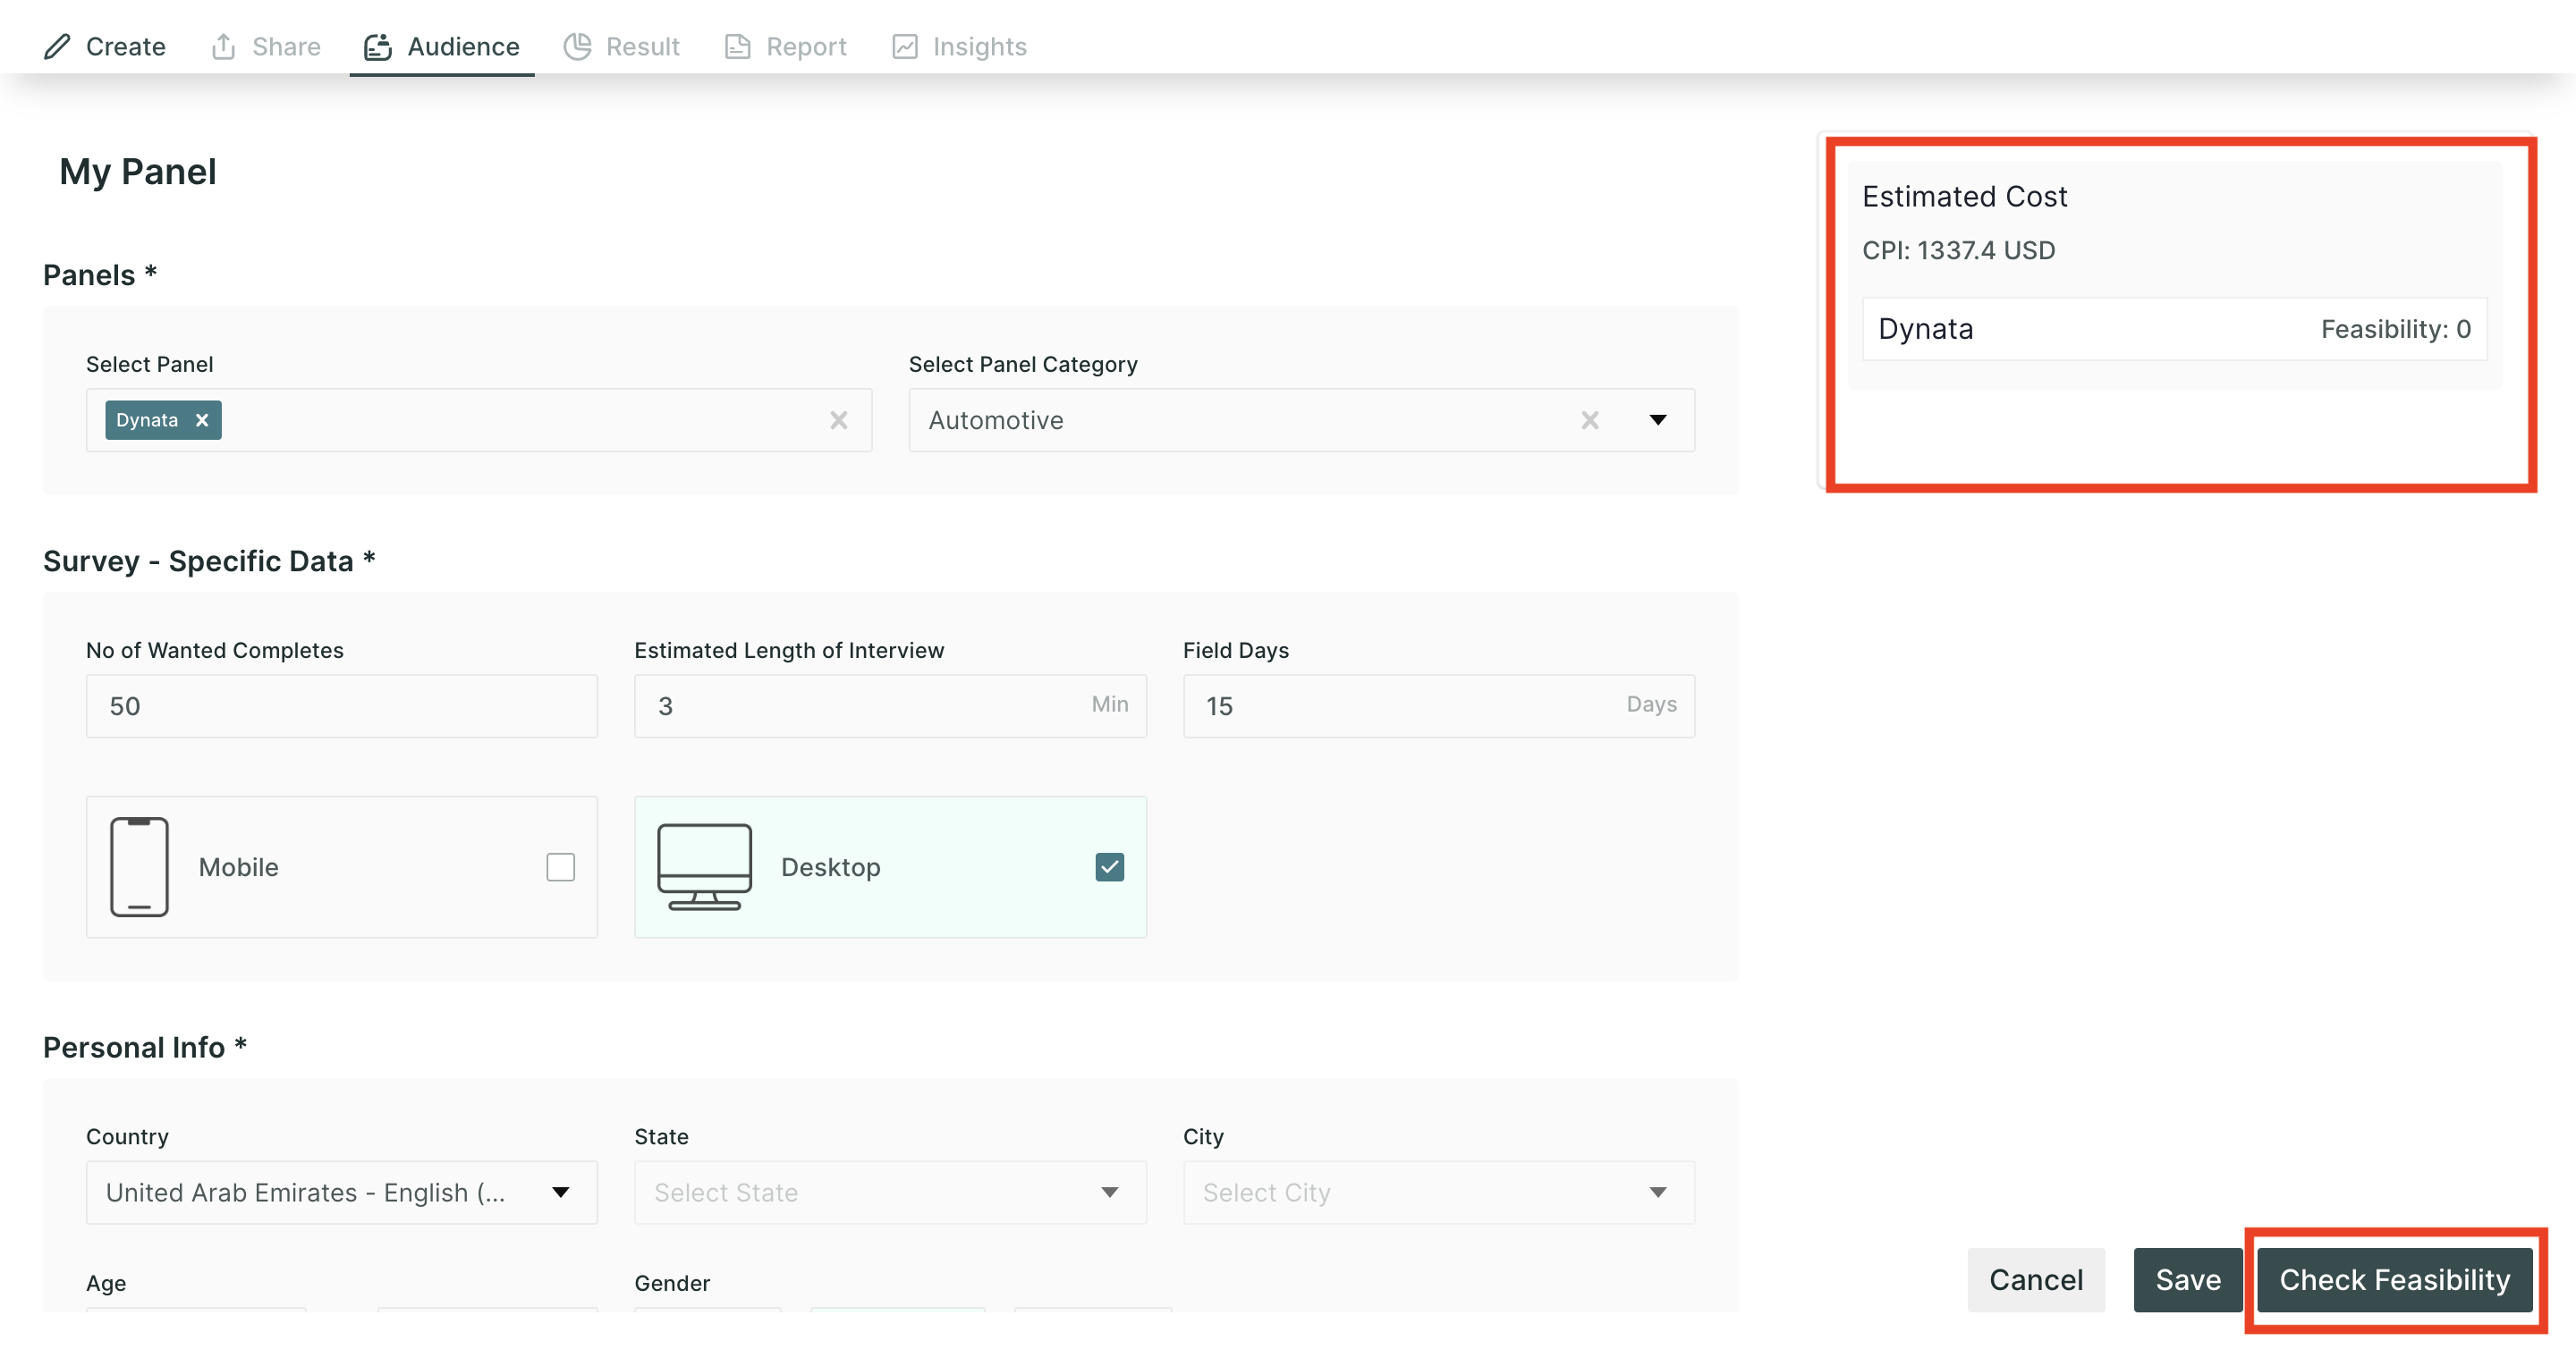Click the Estimated Cost heading

point(1964,196)
